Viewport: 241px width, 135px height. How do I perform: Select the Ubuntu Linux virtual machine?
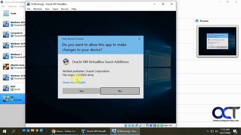coord(12,67)
